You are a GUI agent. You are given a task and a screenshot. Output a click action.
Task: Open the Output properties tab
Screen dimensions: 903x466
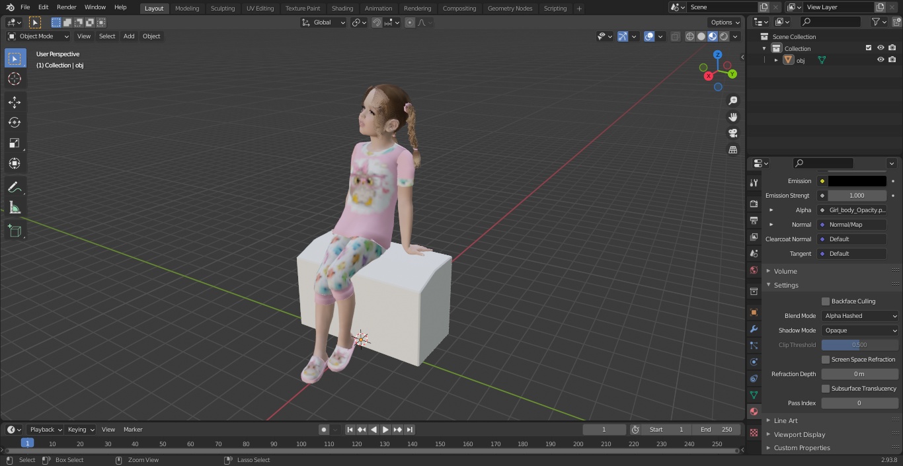tap(754, 220)
